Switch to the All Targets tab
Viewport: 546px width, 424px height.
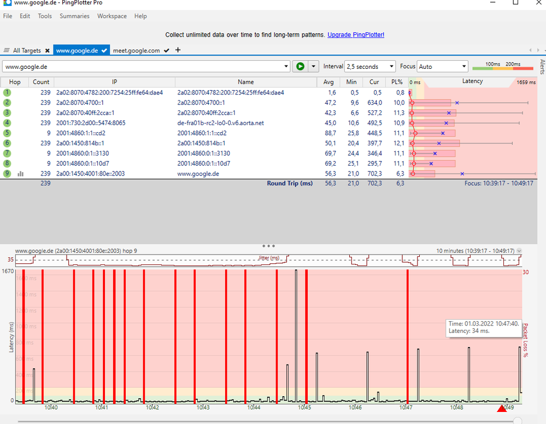coord(27,50)
